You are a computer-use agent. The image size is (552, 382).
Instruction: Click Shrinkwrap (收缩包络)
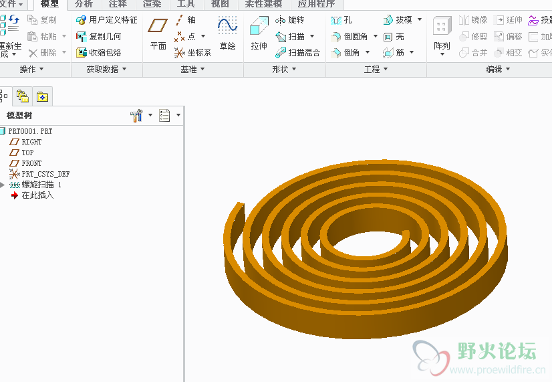point(99,52)
